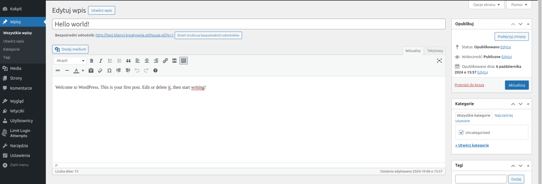Open the Akapit paragraph format dropdown
This screenshot has width=542, height=184.
click(x=70, y=61)
